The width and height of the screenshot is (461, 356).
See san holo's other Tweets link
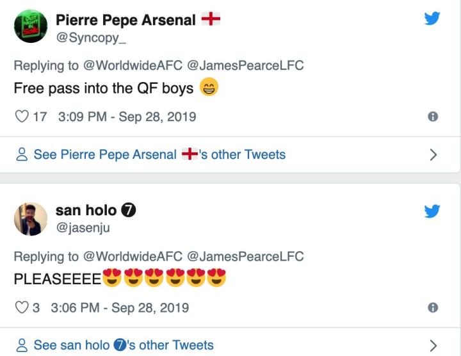pos(123,345)
